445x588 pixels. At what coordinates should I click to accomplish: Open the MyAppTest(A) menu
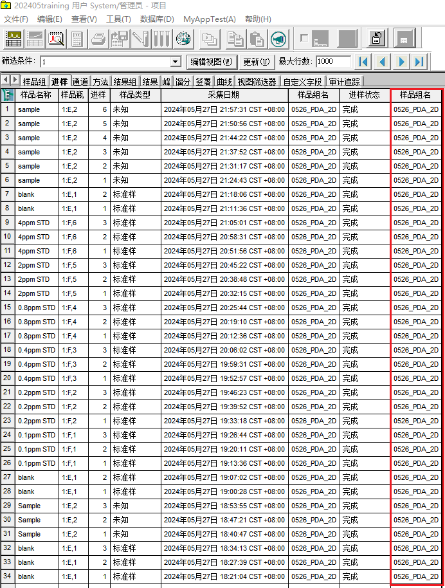(x=209, y=19)
